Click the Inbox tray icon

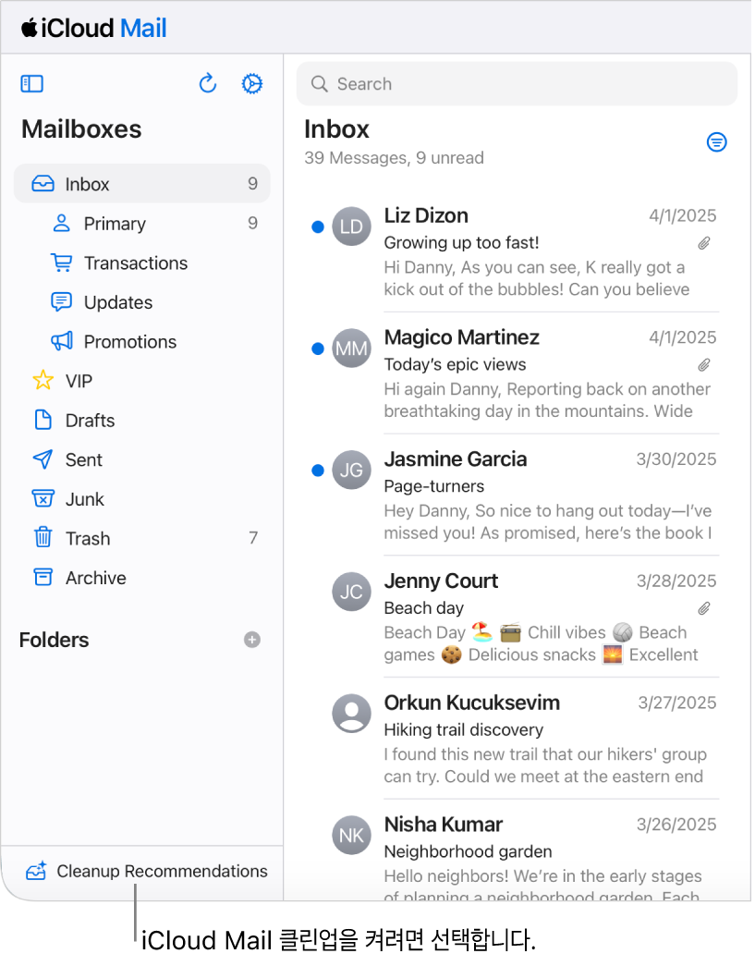tap(43, 184)
